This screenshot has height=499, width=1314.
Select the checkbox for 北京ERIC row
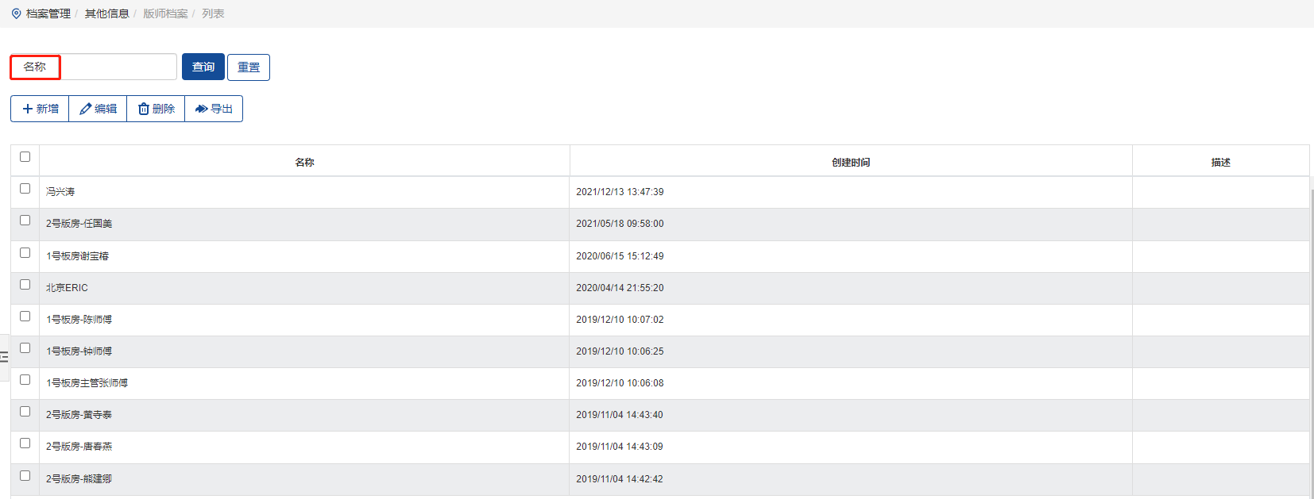[x=25, y=285]
